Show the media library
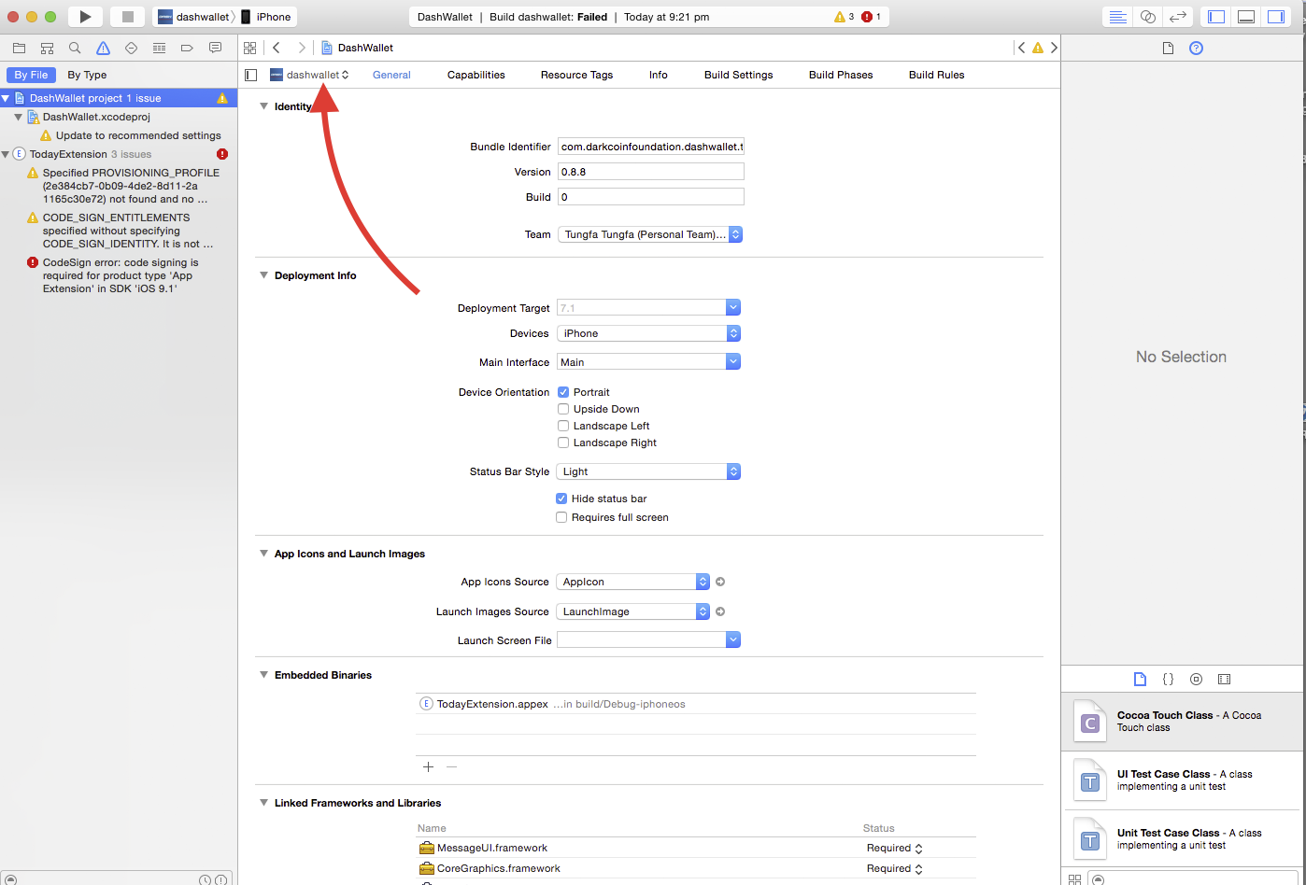 (x=1224, y=679)
